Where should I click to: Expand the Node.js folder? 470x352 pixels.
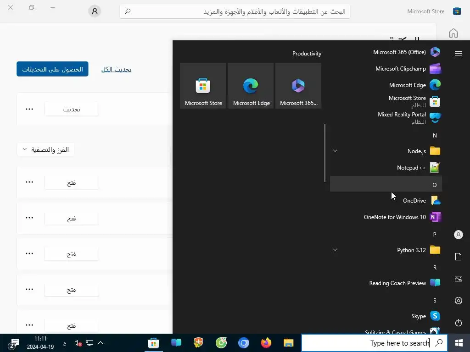386,151
